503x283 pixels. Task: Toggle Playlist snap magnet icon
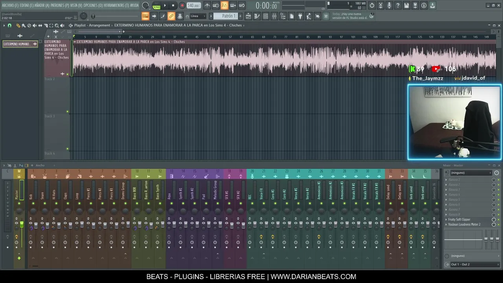(9, 25)
